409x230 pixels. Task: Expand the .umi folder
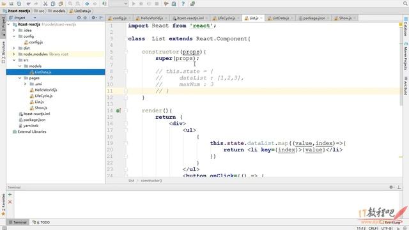pos(26,84)
